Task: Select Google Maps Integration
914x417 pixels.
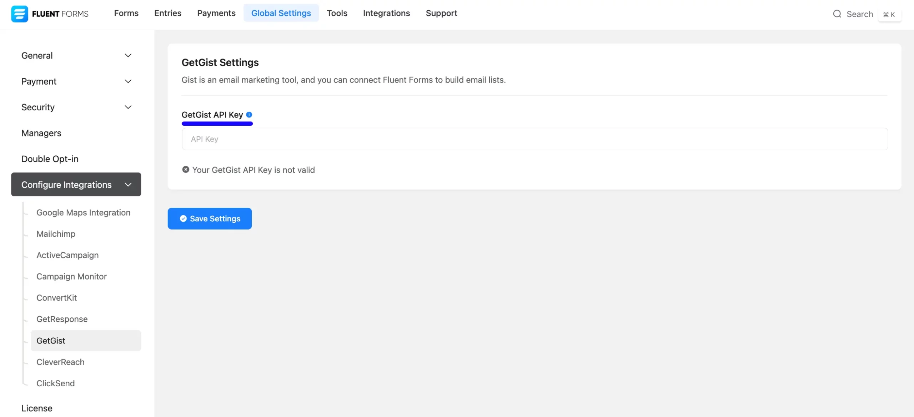Action: (x=83, y=212)
